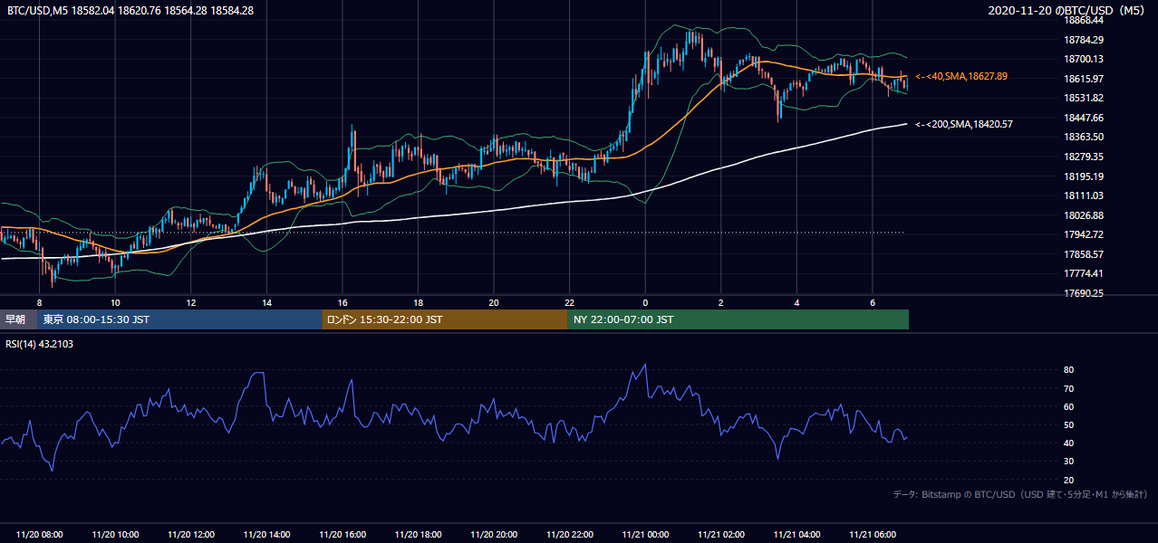Click the RSI scale value 30
This screenshot has height=543, width=1158.
(x=1069, y=462)
